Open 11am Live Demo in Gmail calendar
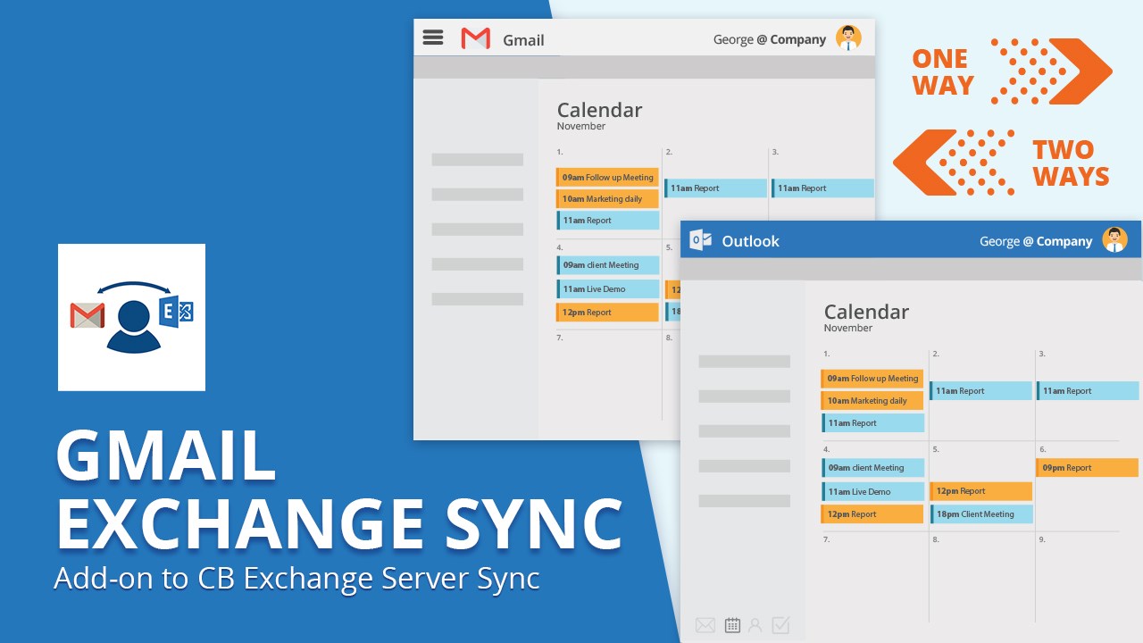 tap(607, 289)
